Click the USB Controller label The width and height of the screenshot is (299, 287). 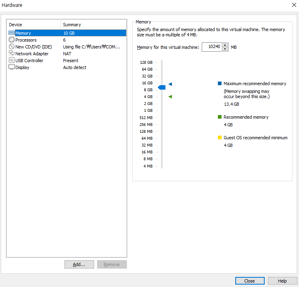[x=29, y=61]
